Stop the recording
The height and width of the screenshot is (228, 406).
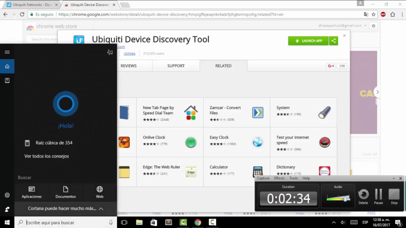click(394, 197)
